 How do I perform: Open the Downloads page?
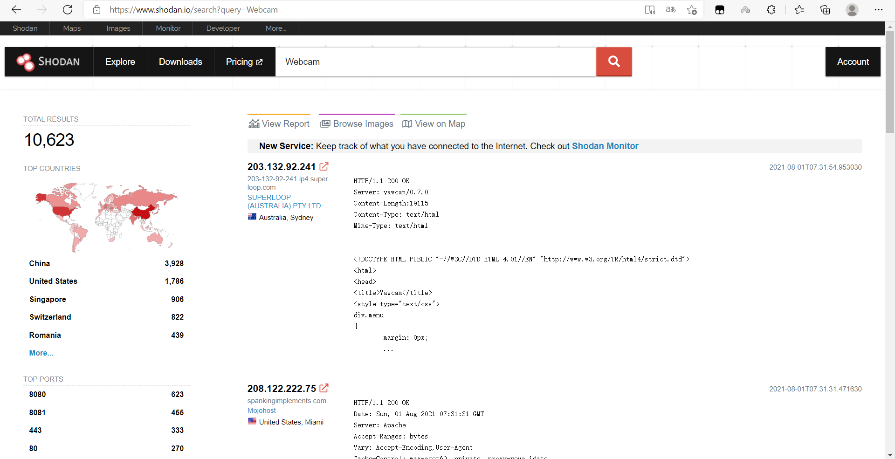(180, 62)
